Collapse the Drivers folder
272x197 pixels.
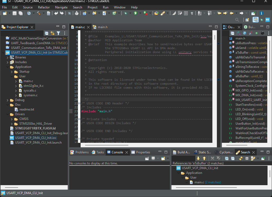click(7, 114)
